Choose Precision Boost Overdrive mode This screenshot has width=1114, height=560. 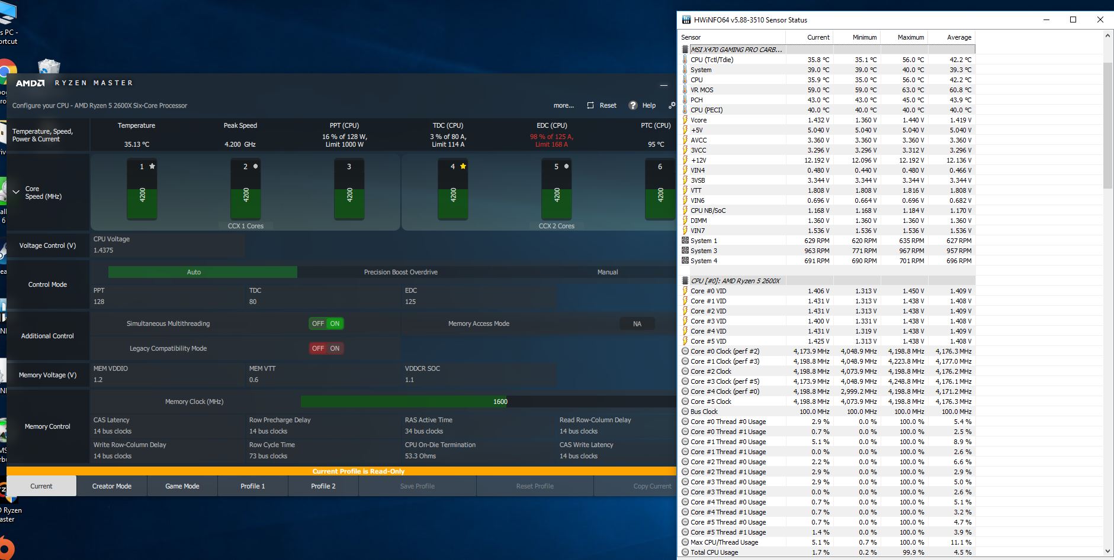click(401, 272)
